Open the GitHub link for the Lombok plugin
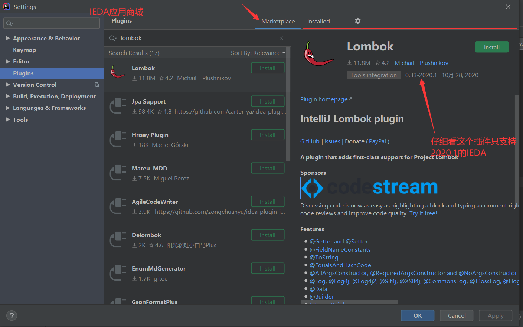Viewport: 523px width, 327px height. [310, 141]
